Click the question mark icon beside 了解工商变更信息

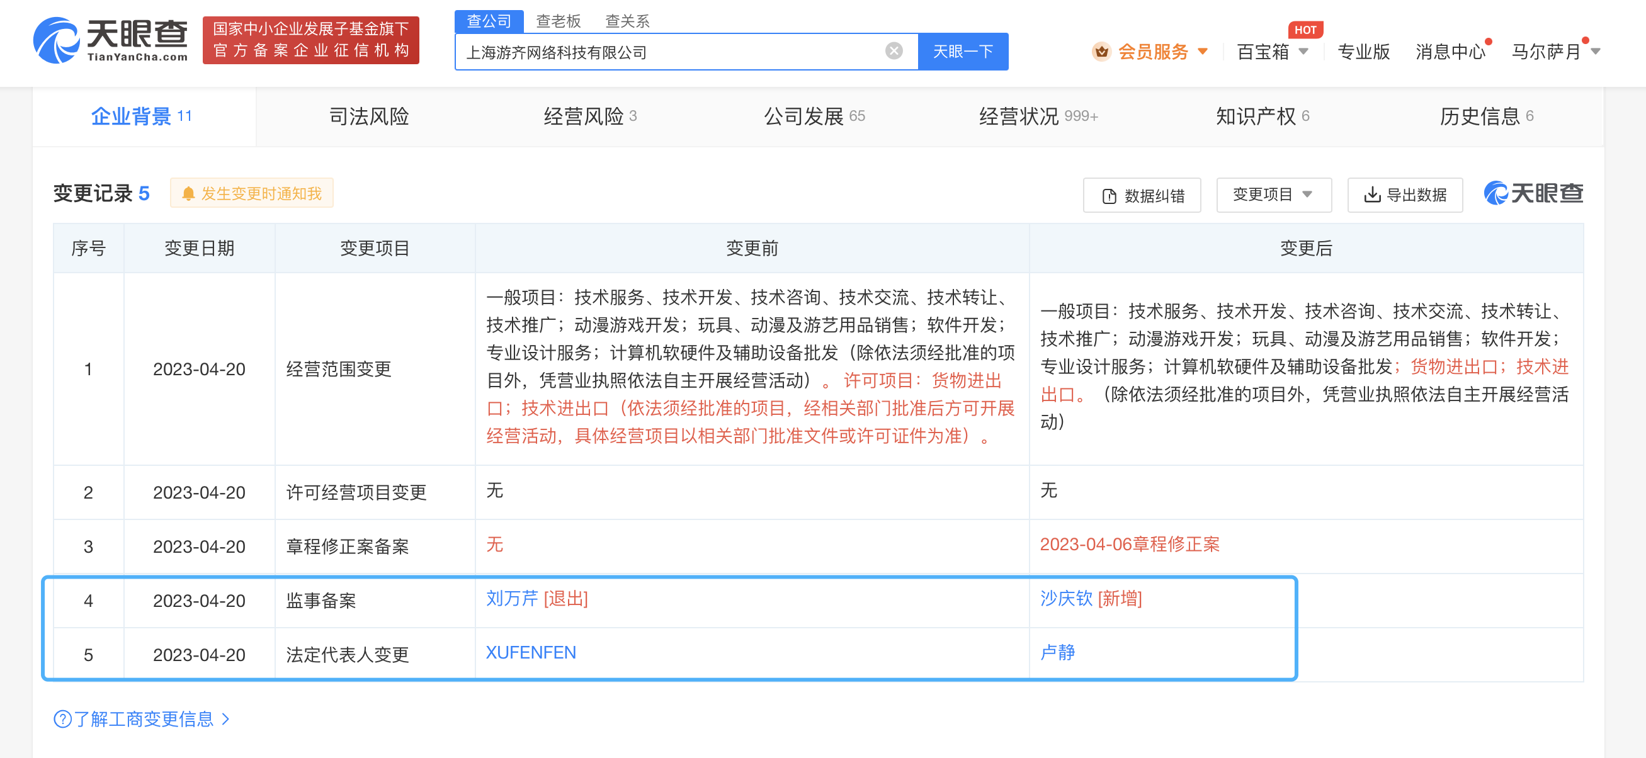[62, 719]
